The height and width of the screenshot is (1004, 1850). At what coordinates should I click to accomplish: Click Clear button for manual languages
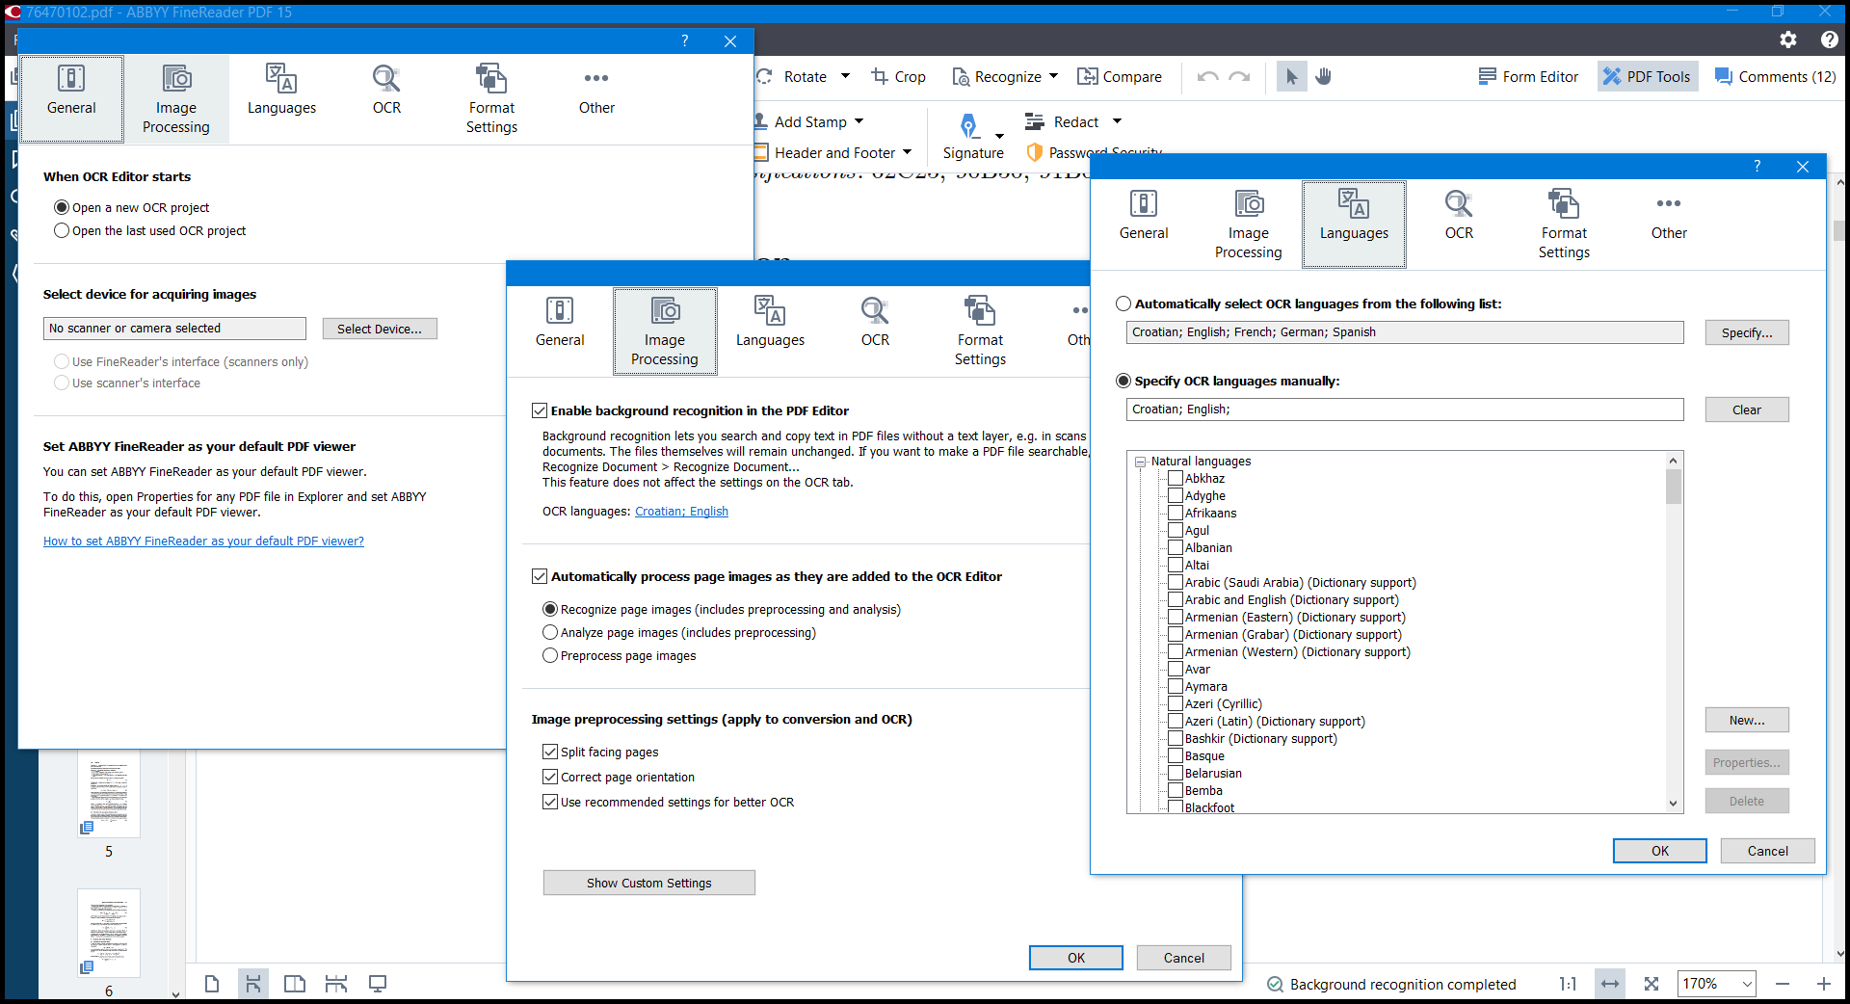pyautogui.click(x=1746, y=410)
